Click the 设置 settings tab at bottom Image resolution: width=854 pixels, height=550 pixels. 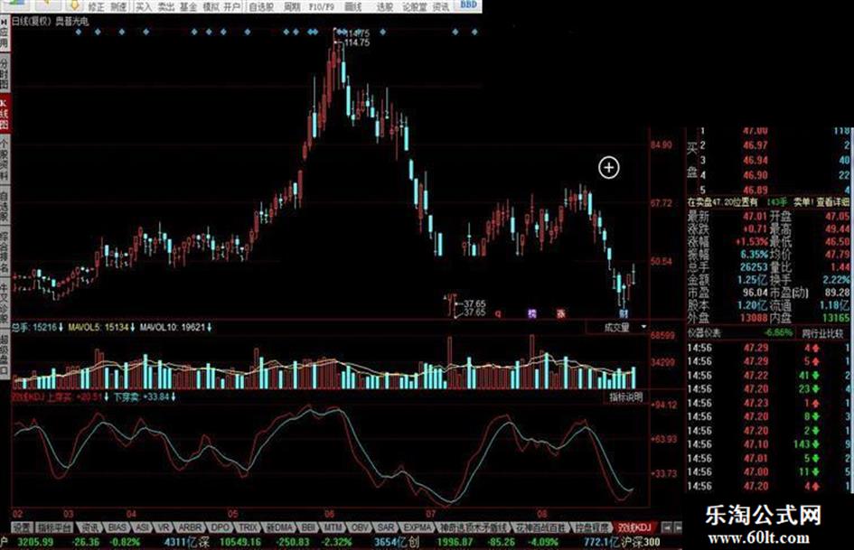23,527
